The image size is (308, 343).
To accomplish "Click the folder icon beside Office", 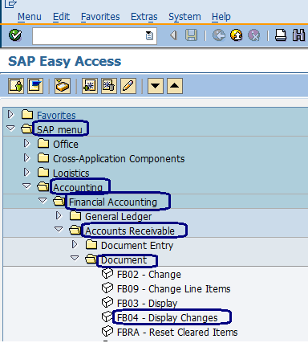I will click(x=43, y=143).
